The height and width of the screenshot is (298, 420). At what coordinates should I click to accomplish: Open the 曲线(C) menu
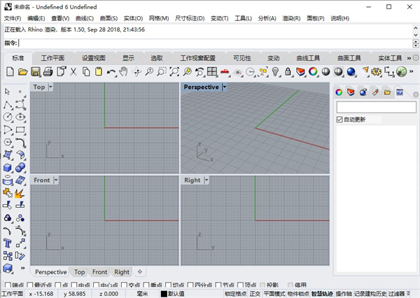coord(84,18)
